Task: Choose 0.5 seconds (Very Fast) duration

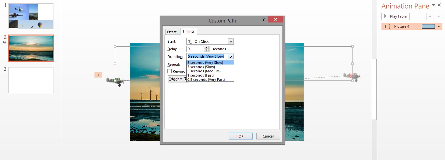Action: pyautogui.click(x=210, y=80)
